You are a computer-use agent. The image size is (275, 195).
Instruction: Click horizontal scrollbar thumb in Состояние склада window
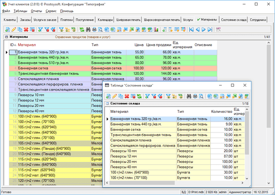[x=142, y=183]
